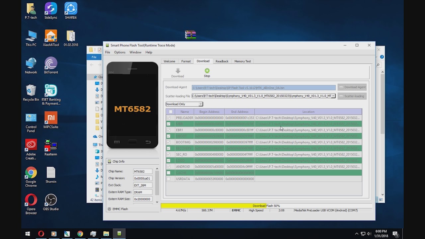Open P.T-tech user folder icon
425x239 pixels.
tap(31, 11)
